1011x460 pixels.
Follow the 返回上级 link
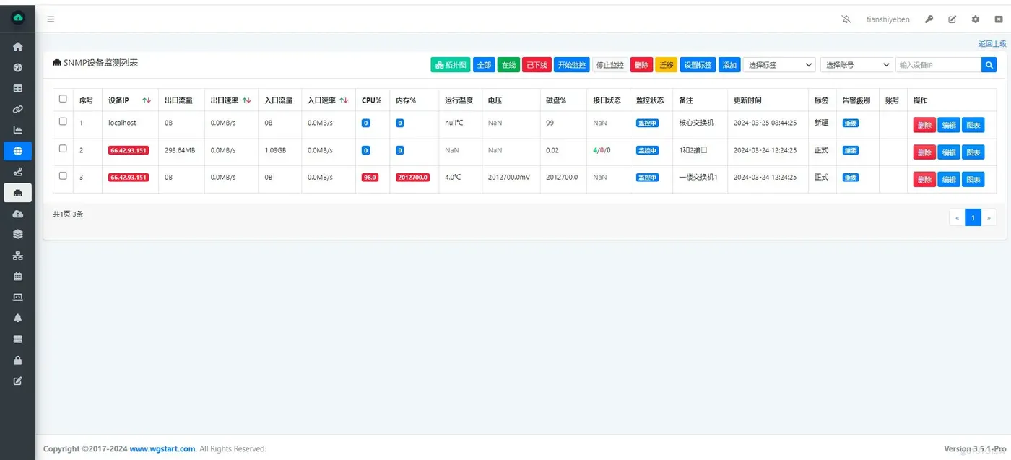[x=992, y=44]
